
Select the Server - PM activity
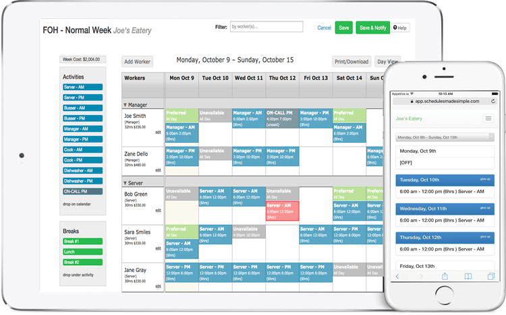pyautogui.click(x=82, y=98)
